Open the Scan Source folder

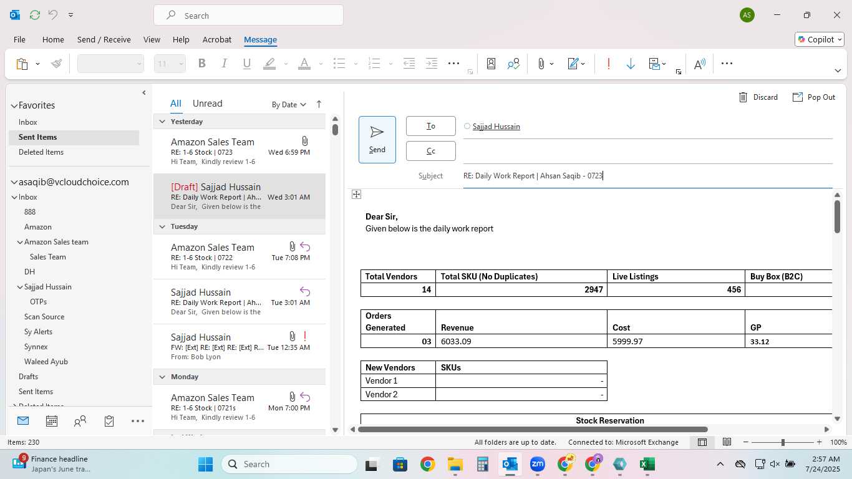(x=44, y=317)
